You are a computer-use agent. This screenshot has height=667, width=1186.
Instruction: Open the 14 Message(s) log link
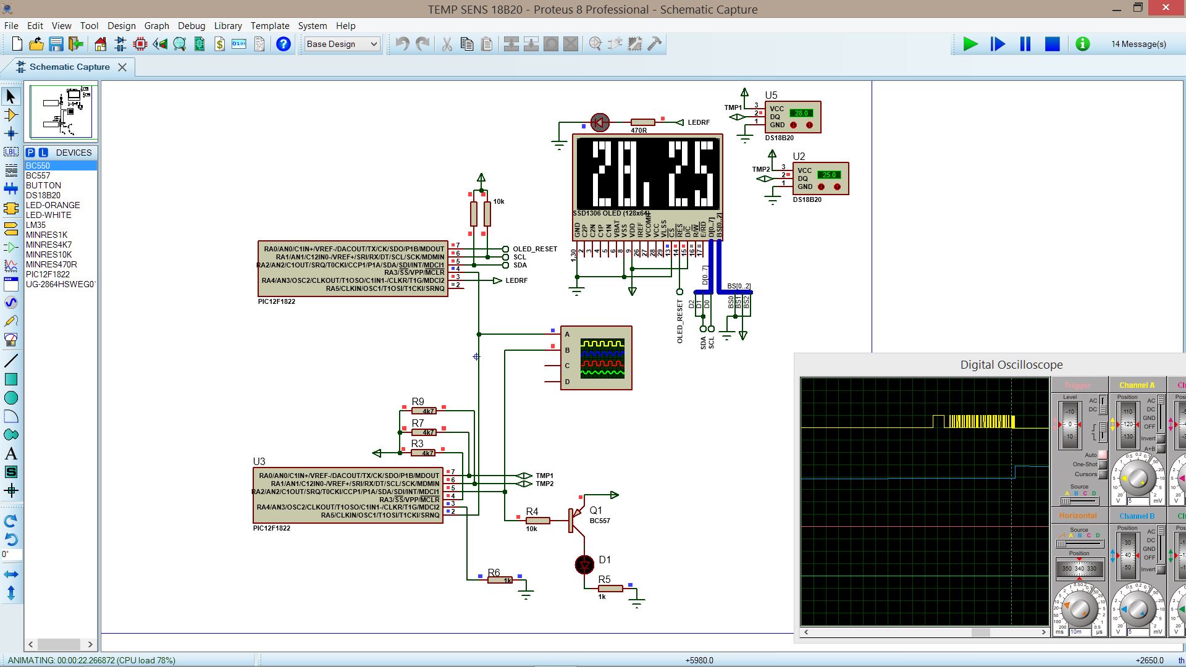pos(1138,44)
